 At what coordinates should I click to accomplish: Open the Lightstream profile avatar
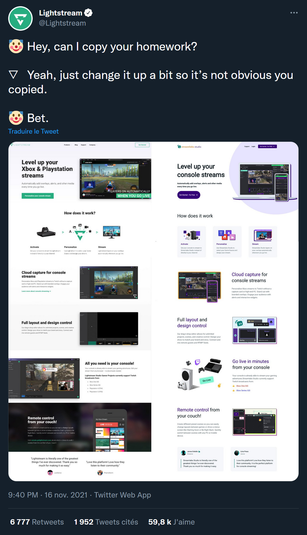point(21,19)
